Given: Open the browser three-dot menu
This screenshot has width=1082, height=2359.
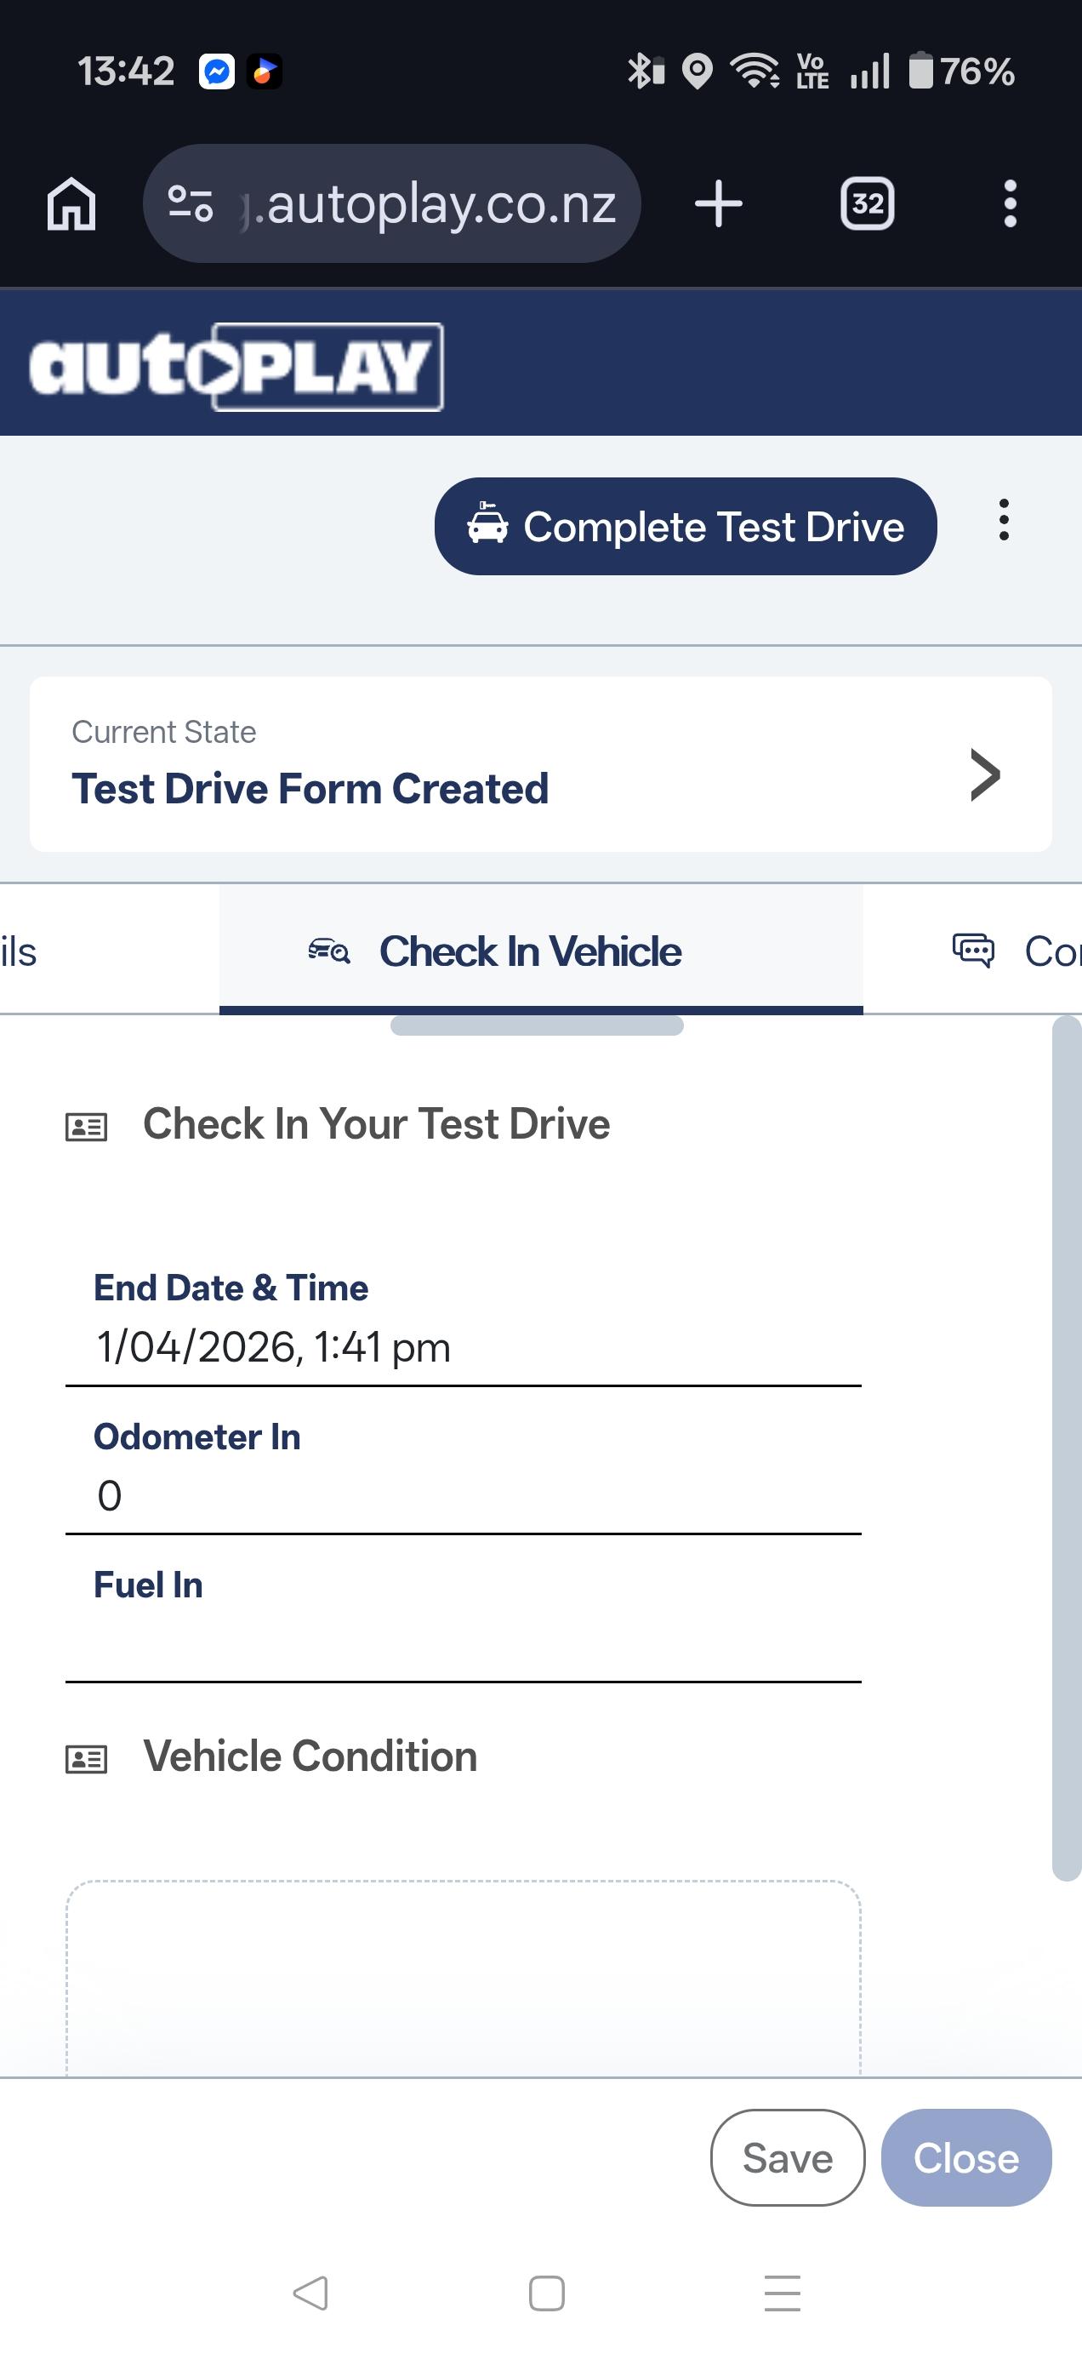Looking at the screenshot, I should [1010, 203].
